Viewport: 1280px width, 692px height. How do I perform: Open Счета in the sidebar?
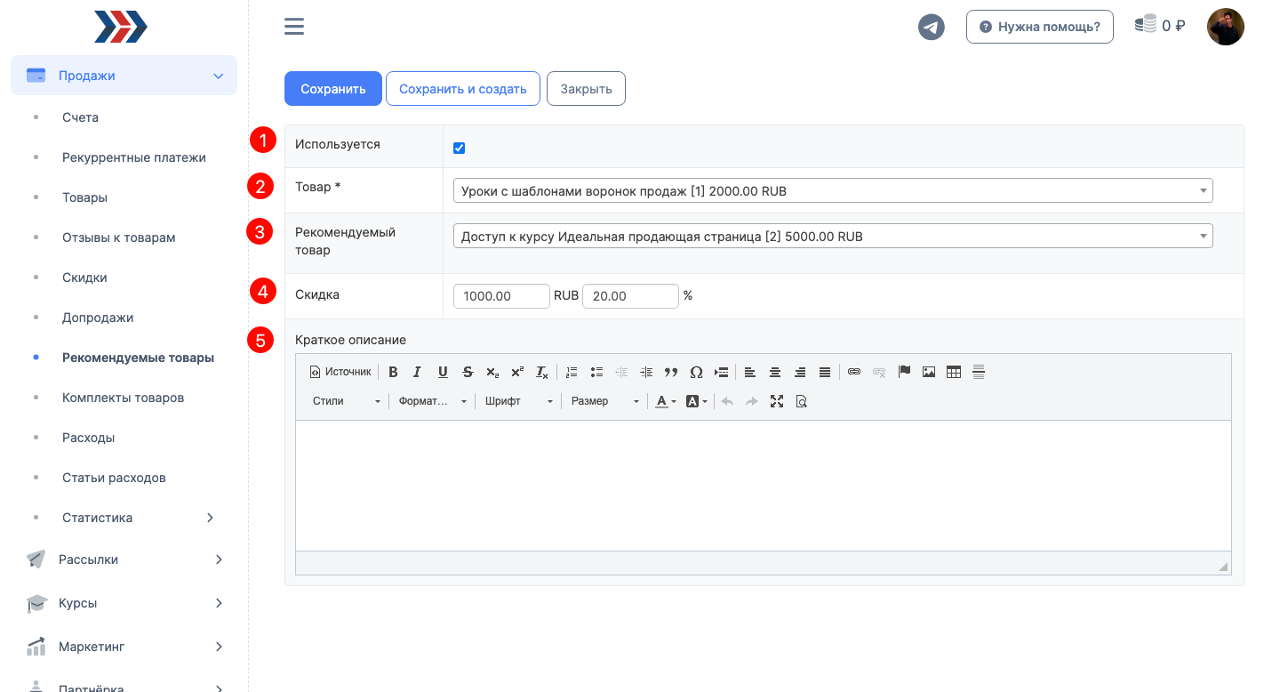point(80,117)
